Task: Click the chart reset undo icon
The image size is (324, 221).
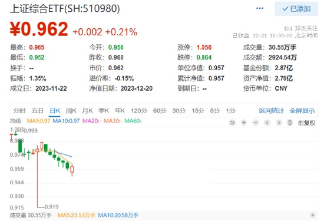Action: point(232,123)
